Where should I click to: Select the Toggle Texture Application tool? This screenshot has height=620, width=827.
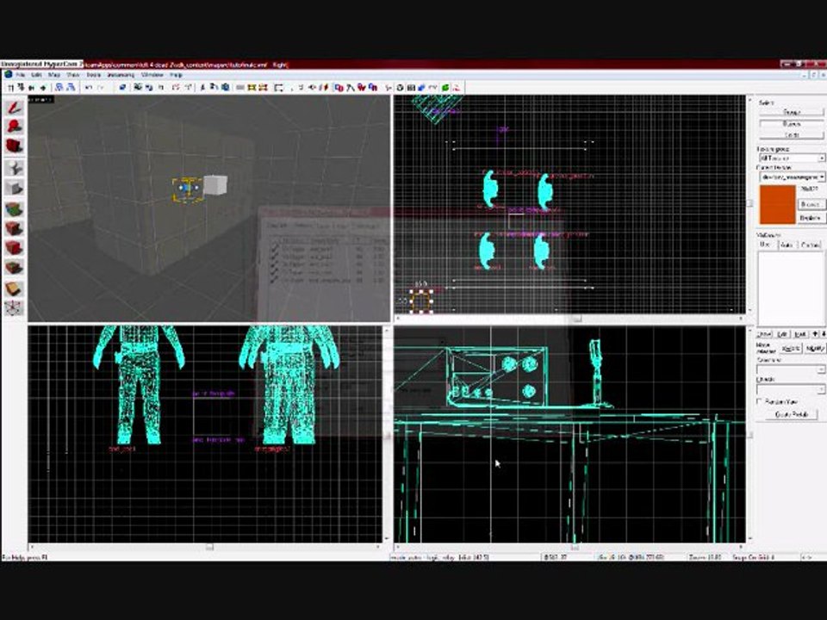[15, 209]
